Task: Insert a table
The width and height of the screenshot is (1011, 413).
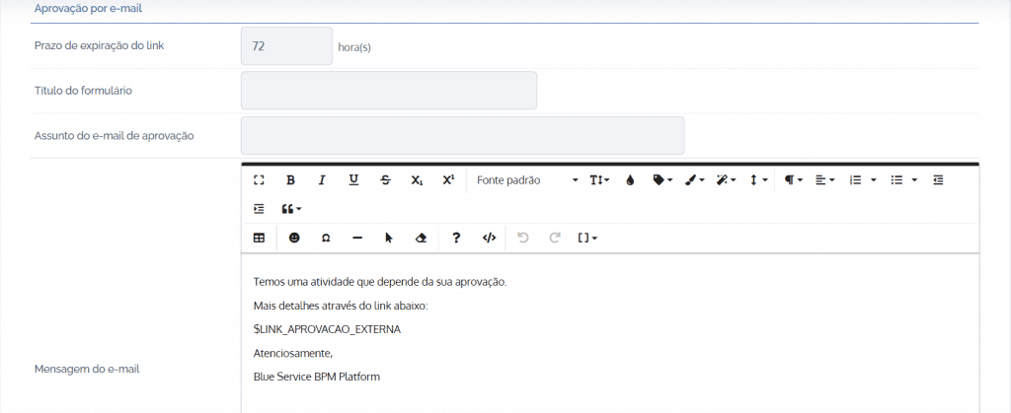Action: click(260, 238)
